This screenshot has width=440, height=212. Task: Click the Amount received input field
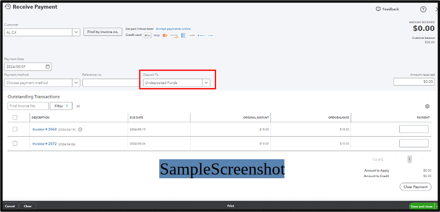pos(414,82)
